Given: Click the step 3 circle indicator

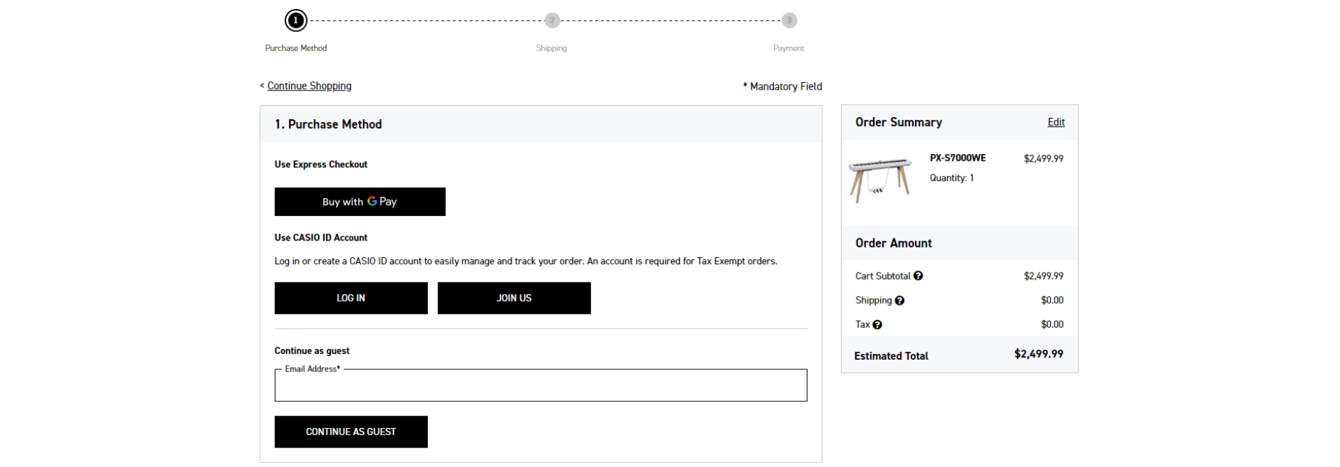Looking at the screenshot, I should (789, 20).
